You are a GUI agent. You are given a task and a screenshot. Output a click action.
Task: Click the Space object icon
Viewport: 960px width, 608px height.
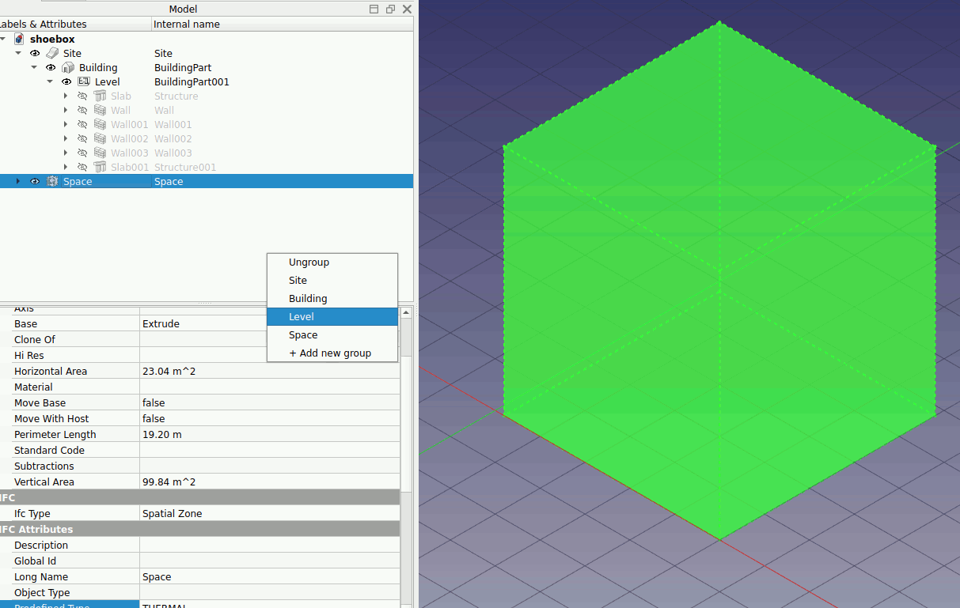pyautogui.click(x=52, y=181)
